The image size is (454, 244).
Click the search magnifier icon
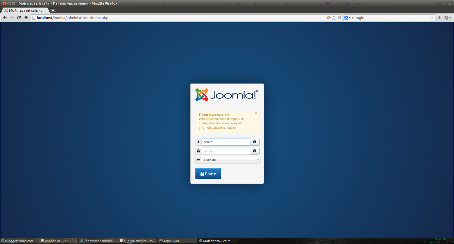tap(432, 18)
